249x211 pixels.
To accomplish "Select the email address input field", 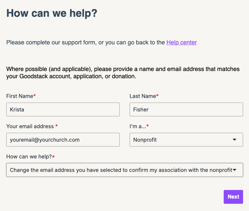I will 63,140.
